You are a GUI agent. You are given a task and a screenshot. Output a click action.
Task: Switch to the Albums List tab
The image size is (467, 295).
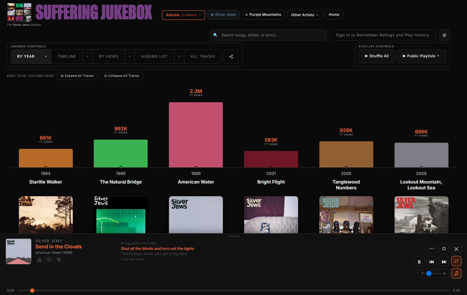point(154,57)
